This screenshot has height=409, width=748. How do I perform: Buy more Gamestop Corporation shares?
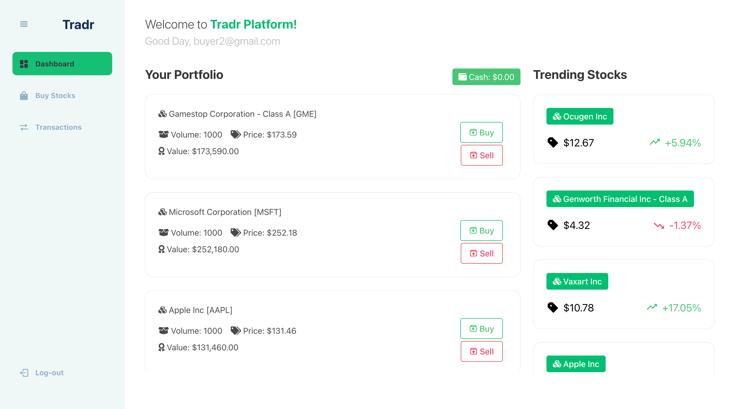(481, 133)
